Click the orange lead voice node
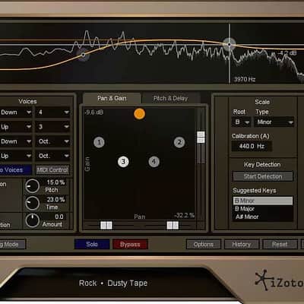Viewport: 304px width, 304px height. click(x=139, y=114)
